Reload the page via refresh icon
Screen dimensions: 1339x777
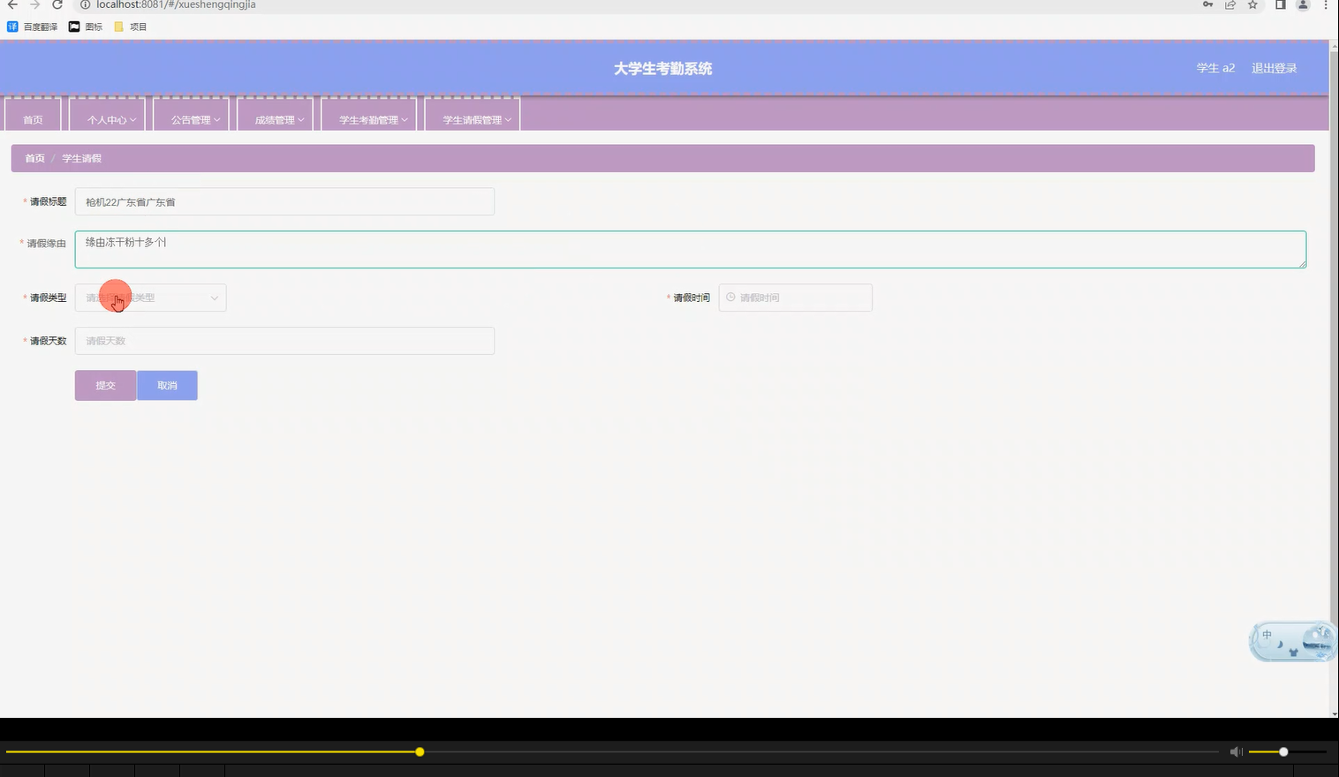(57, 5)
